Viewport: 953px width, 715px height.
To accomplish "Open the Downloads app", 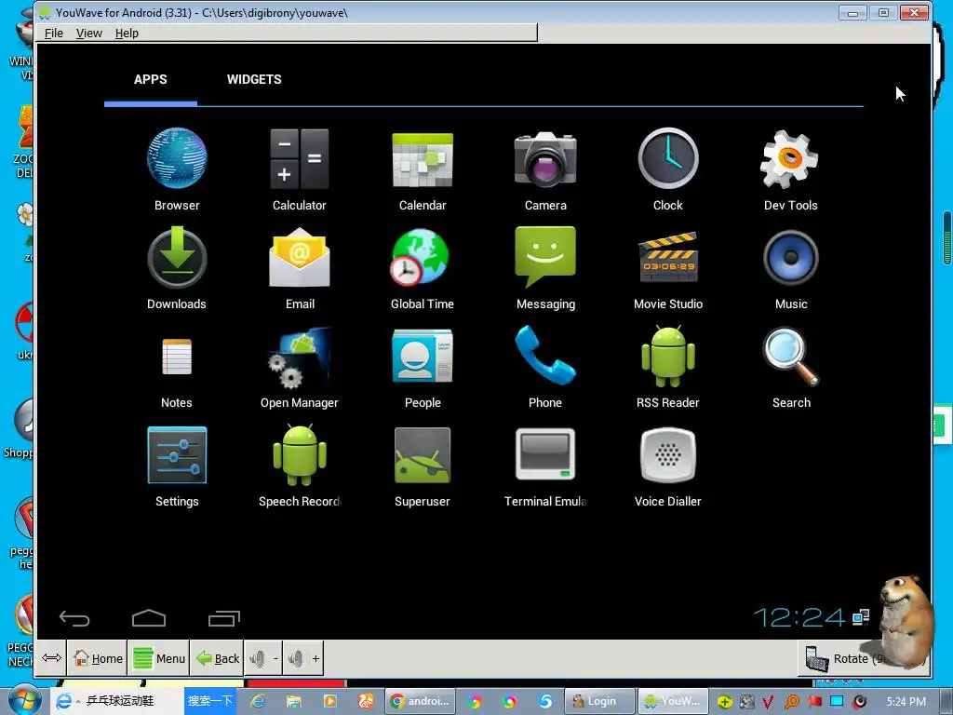I will (x=177, y=257).
